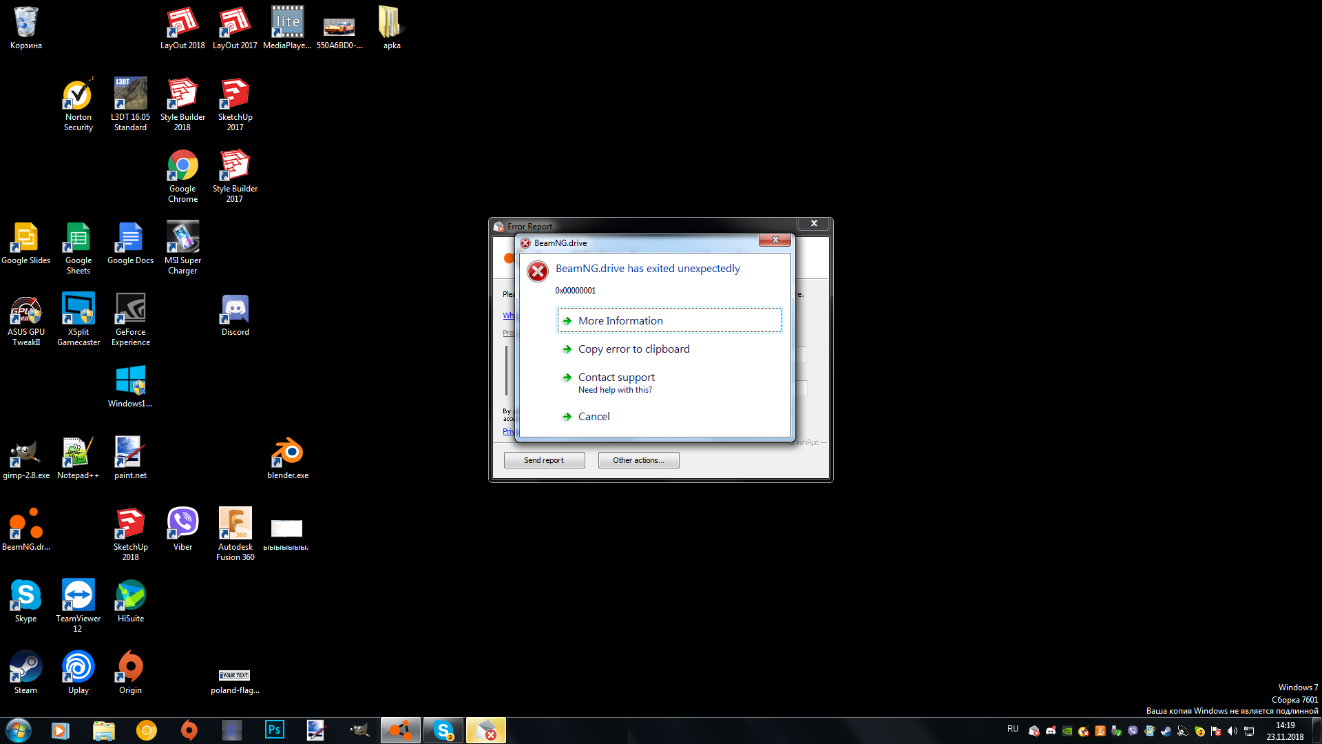Launch Origin from the taskbar
Image resolution: width=1322 pixels, height=744 pixels.
pos(189,730)
